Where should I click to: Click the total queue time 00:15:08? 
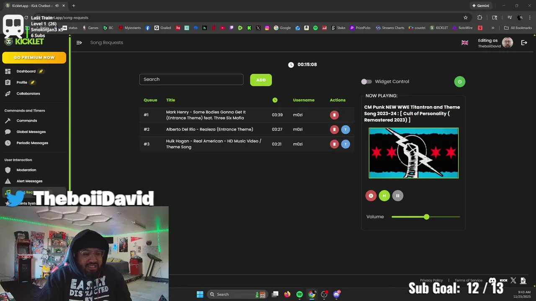tap(307, 65)
